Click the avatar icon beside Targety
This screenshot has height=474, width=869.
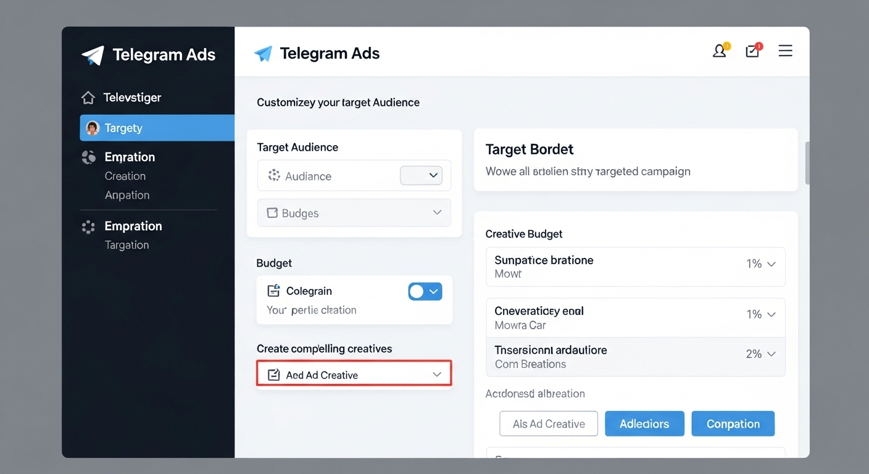[x=93, y=128]
